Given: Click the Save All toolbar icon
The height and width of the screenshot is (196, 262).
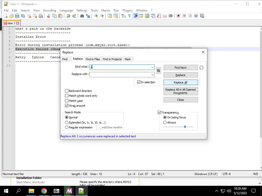Looking at the screenshot, I should click(x=23, y=16).
